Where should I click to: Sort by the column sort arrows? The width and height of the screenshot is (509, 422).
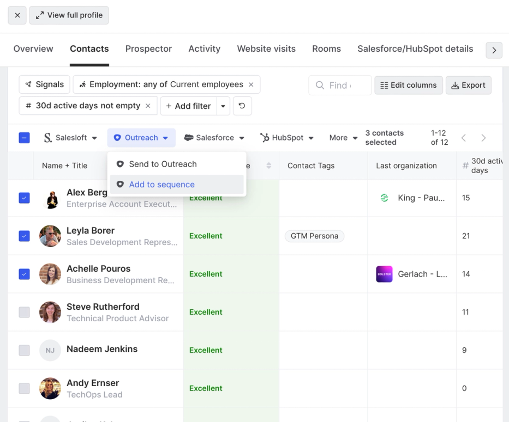(x=269, y=166)
